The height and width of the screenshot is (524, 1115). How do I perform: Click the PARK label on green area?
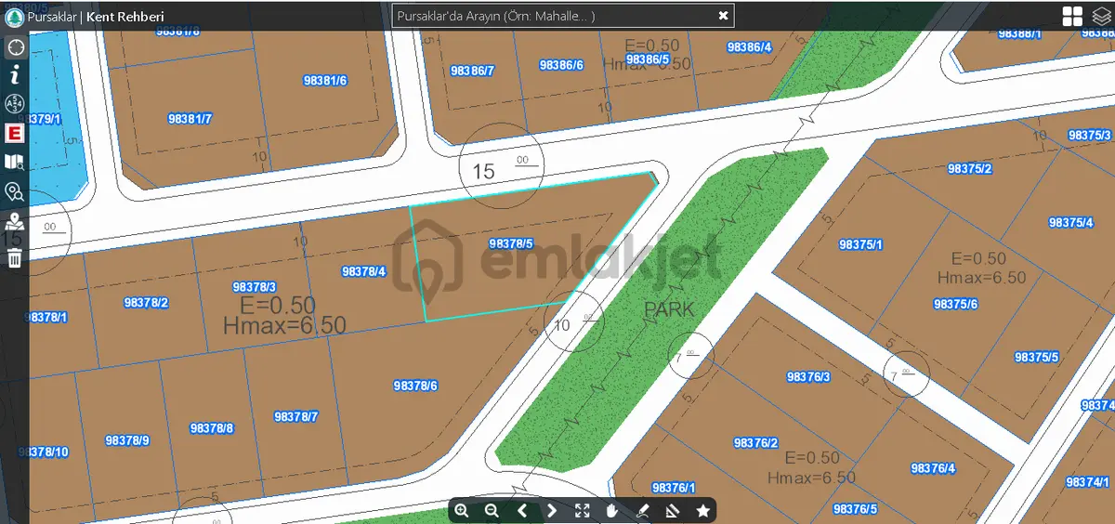(669, 309)
